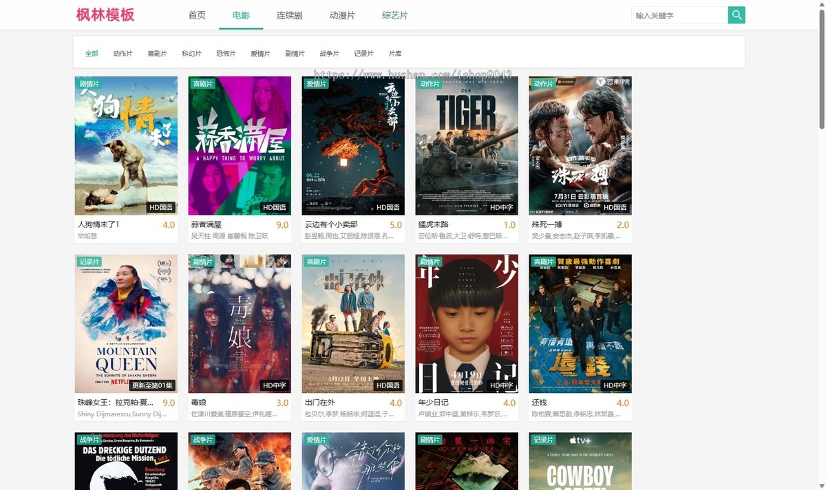The image size is (826, 490).
Task: Click the 殊死一搏 title link
Action: (547, 224)
